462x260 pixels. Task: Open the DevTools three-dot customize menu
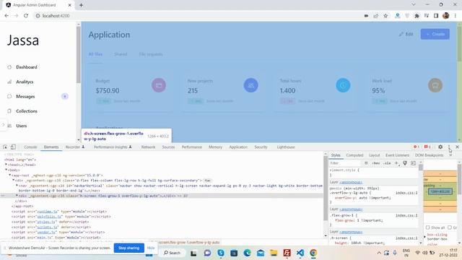pyautogui.click(x=449, y=147)
